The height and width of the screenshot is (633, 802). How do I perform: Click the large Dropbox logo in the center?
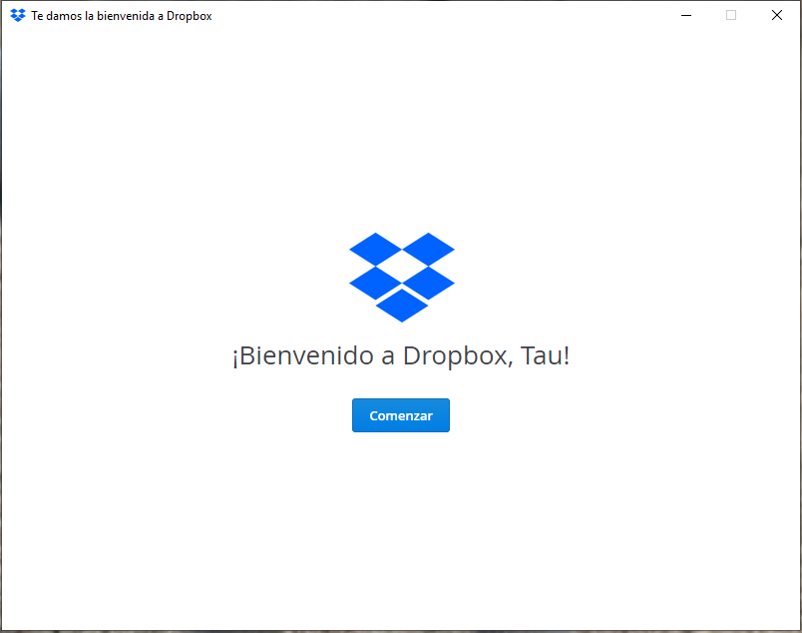click(402, 278)
